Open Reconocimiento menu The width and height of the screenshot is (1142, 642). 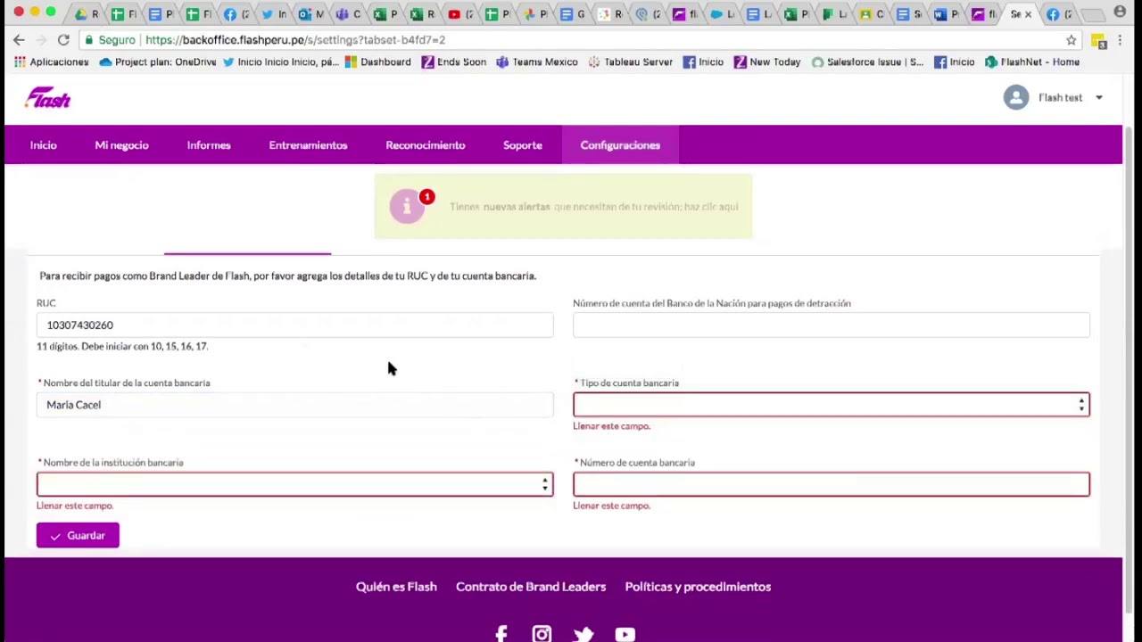pyautogui.click(x=426, y=145)
